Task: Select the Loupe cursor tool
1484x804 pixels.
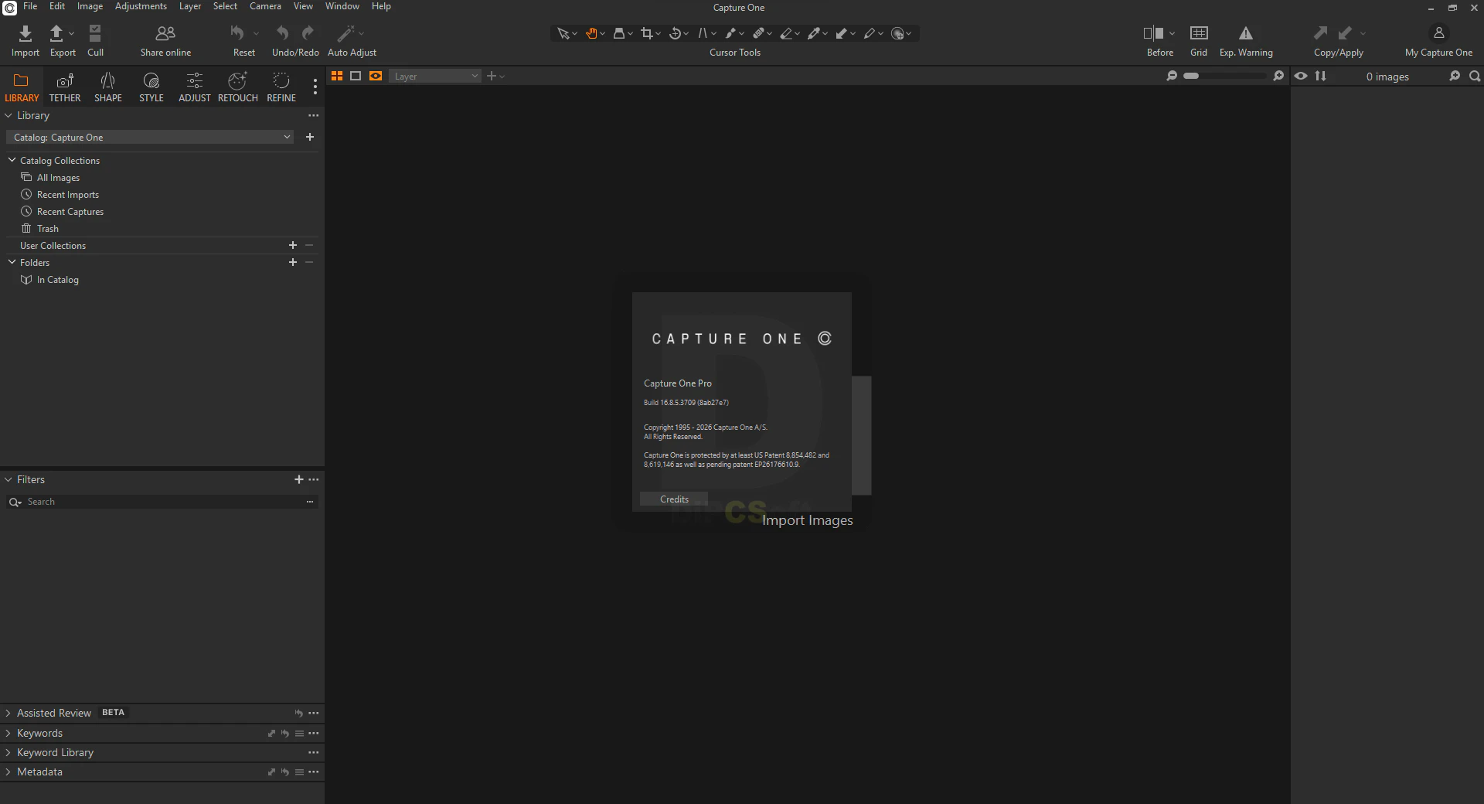Action: click(x=619, y=33)
